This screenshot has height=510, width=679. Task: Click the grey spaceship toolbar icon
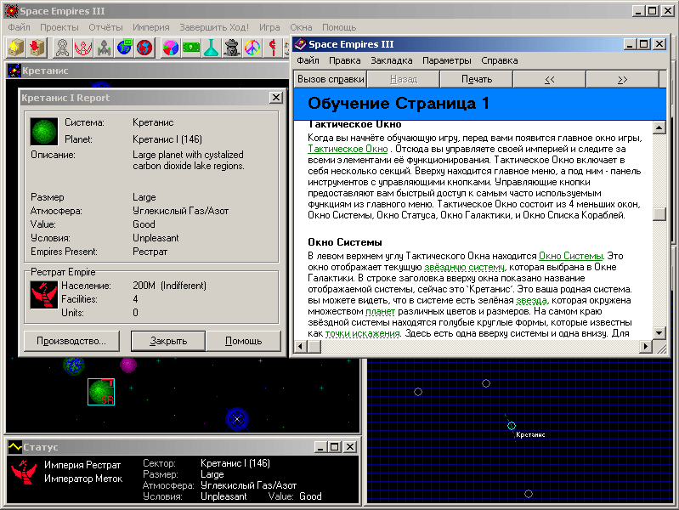(104, 47)
